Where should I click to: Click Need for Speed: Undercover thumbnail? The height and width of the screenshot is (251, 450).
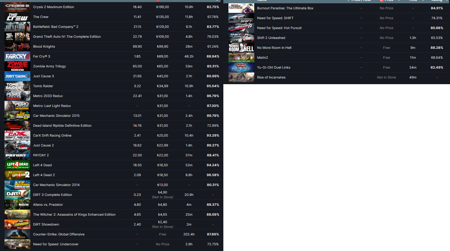(x=17, y=244)
